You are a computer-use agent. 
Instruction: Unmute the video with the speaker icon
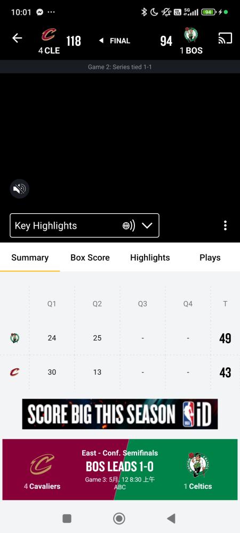[x=19, y=189]
